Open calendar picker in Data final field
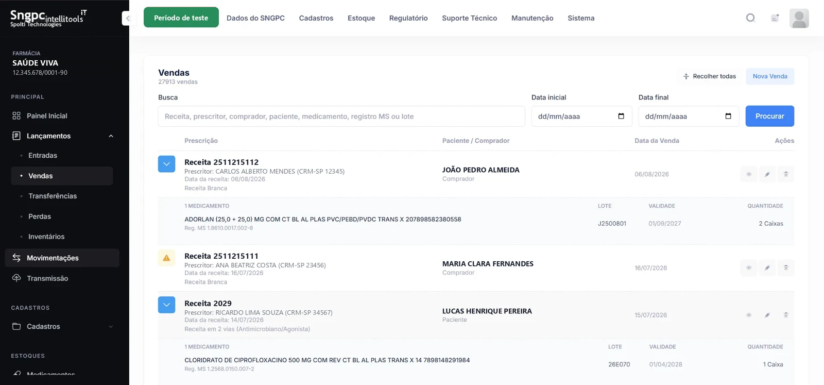The height and width of the screenshot is (385, 824). coord(728,116)
